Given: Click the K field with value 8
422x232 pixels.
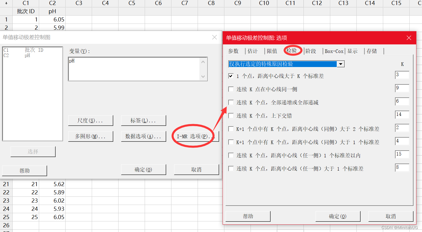Looking at the screenshot, I should coord(402,168).
